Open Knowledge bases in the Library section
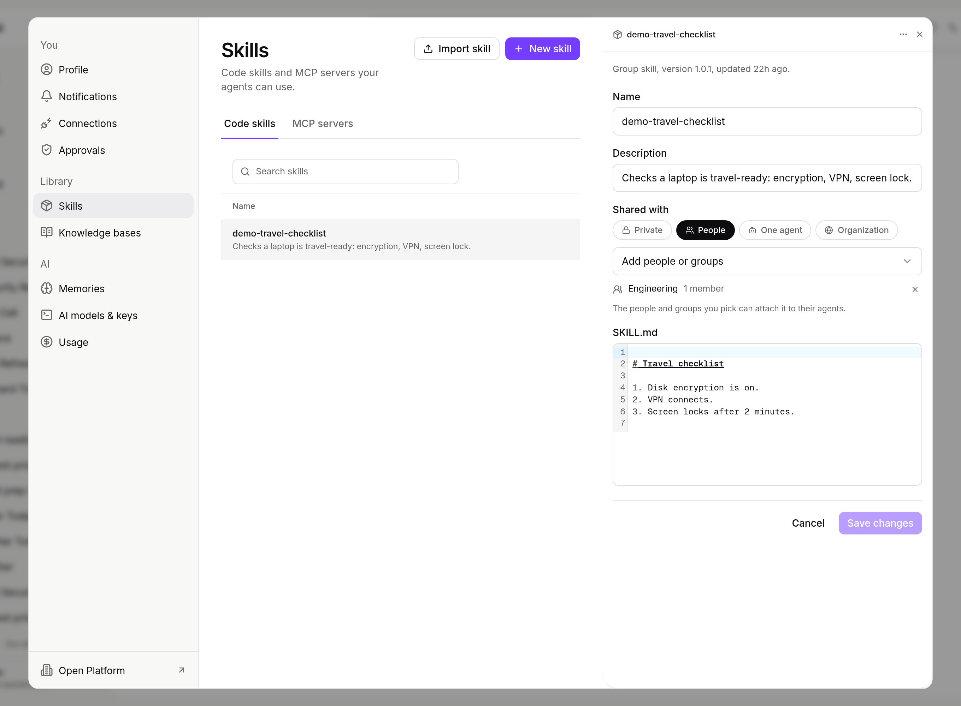Viewport: 961px width, 706px height. [x=113, y=233]
